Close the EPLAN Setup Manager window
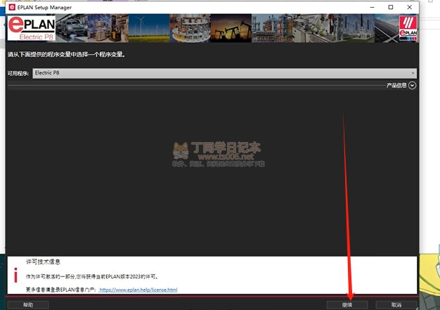Screen dimensions: 440x310 [x=409, y=7]
